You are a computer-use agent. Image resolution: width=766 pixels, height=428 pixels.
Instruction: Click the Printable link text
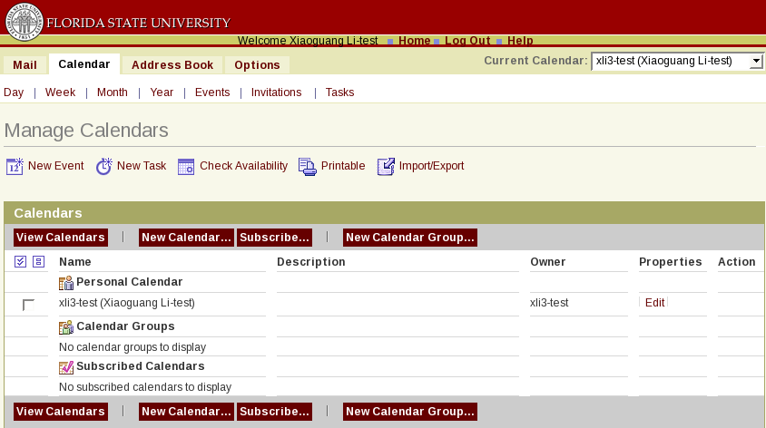pyautogui.click(x=343, y=166)
